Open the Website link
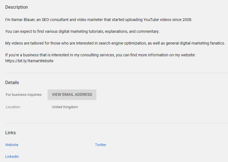This screenshot has width=228, height=162. [x=12, y=145]
